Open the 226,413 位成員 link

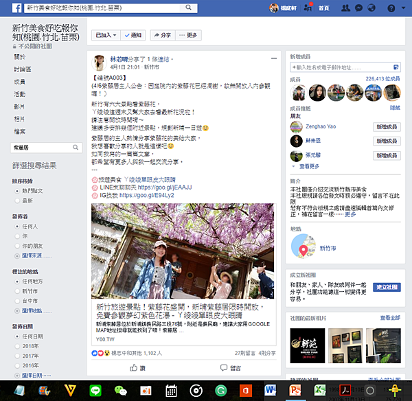383,79
